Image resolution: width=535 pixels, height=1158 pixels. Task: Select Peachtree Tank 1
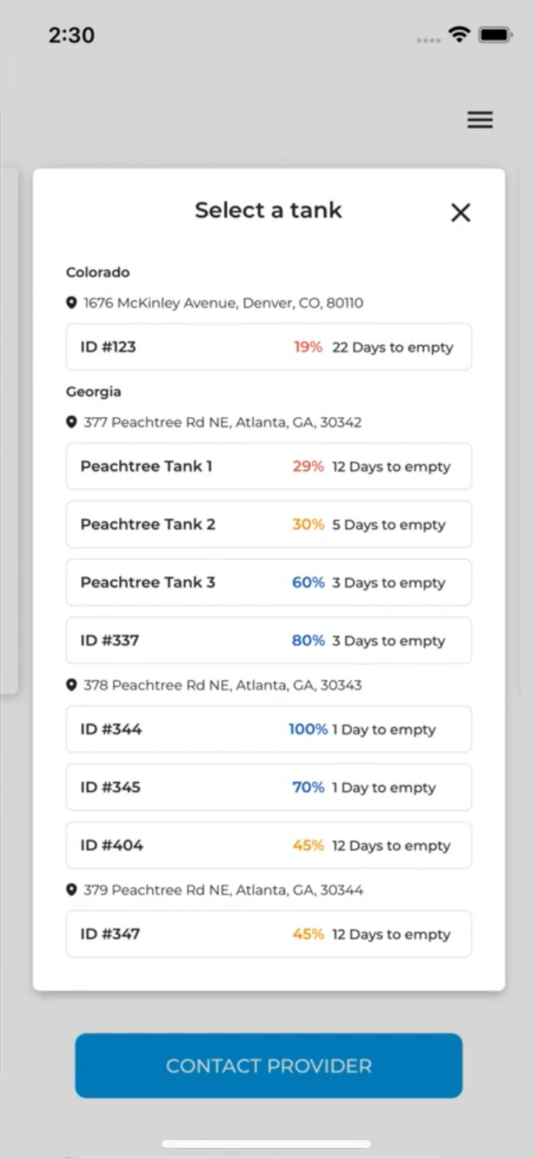[x=269, y=466]
